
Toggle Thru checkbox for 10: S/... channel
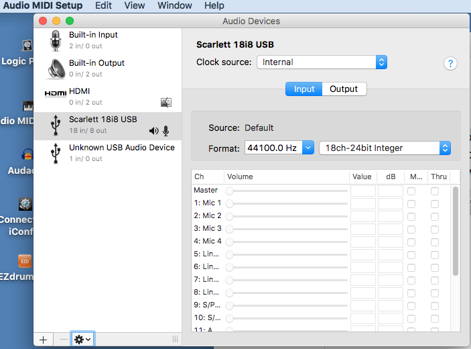point(435,319)
